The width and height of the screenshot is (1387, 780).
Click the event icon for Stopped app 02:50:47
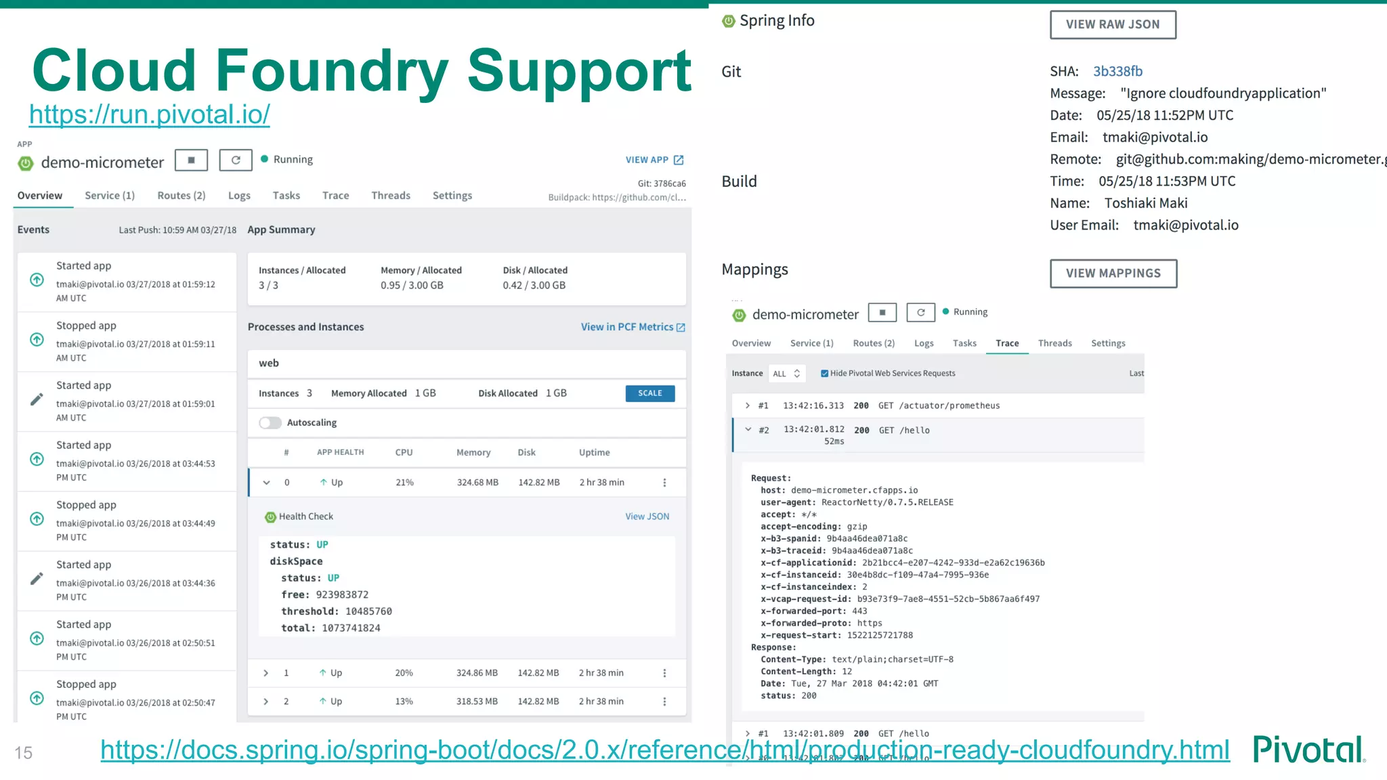[x=37, y=698]
